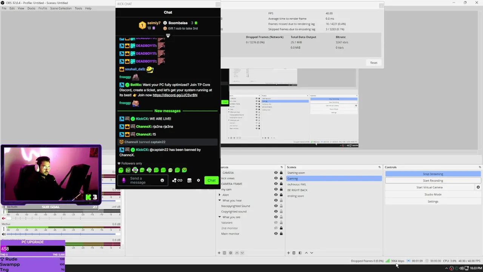Move scene up with arrow icon
Screen dimensions: 483x272
coord(306,253)
